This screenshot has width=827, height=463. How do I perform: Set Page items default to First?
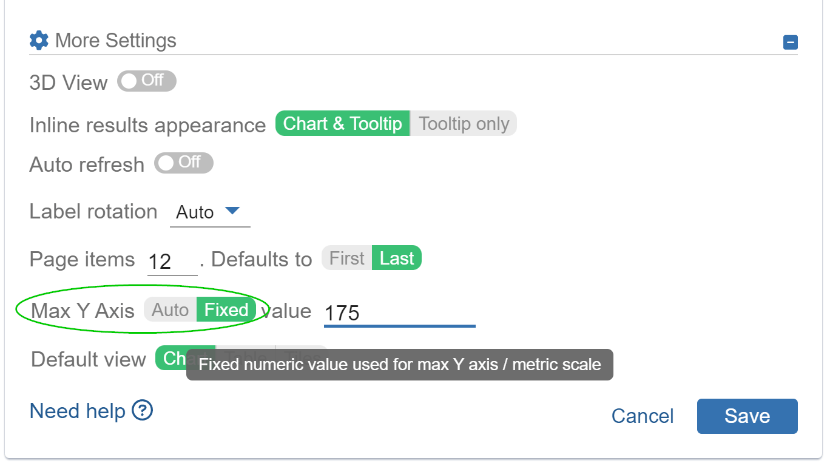tap(346, 257)
